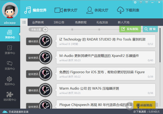
Task: Open the 内容筛选 filter button
Action: (x=145, y=105)
